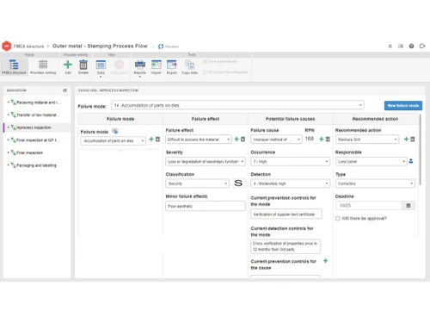Click the RPN value 168
This screenshot has width=430, height=323.
pos(310,139)
